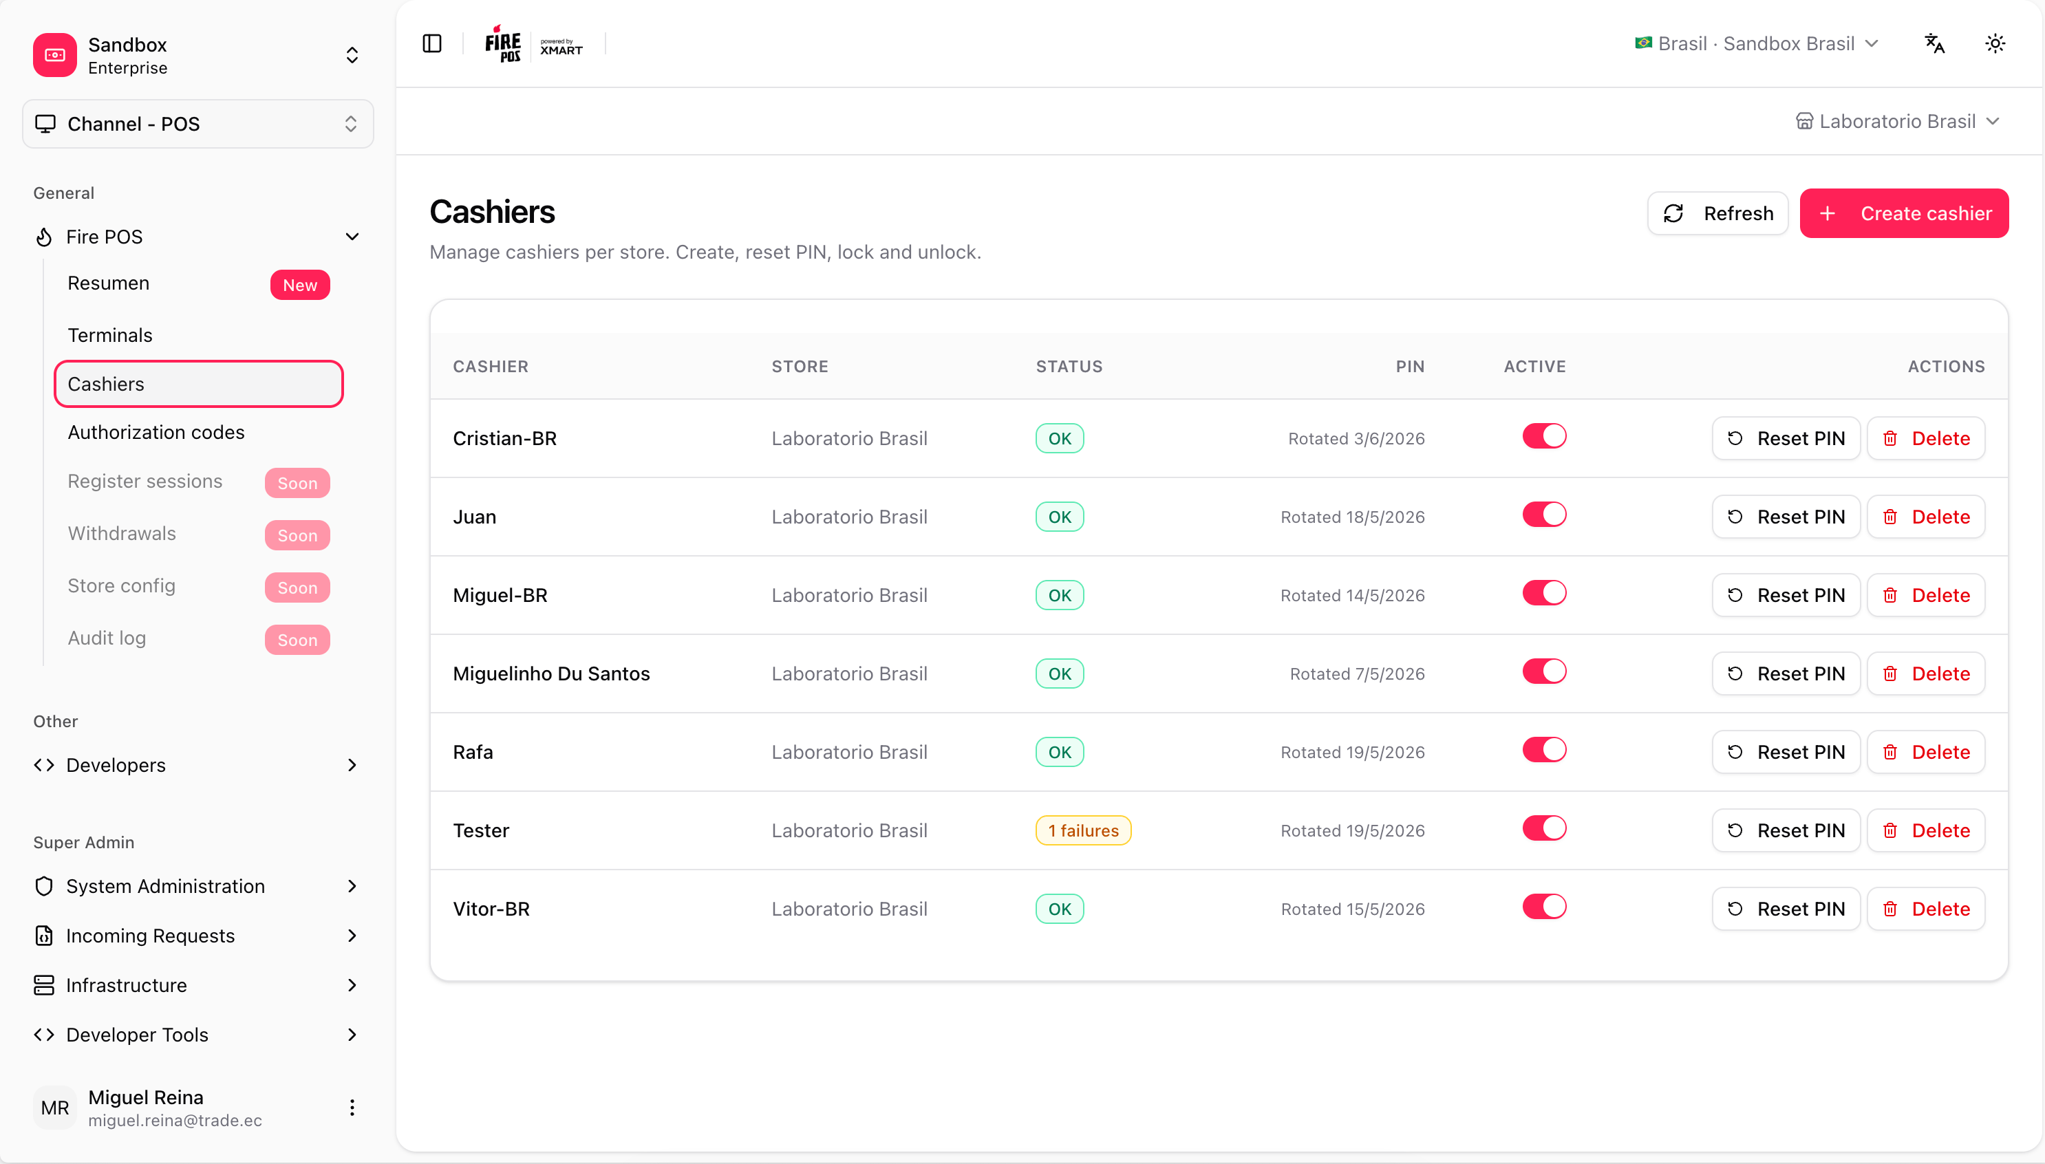Click the Fire POS flame icon
The height and width of the screenshot is (1164, 2045).
pos(44,237)
